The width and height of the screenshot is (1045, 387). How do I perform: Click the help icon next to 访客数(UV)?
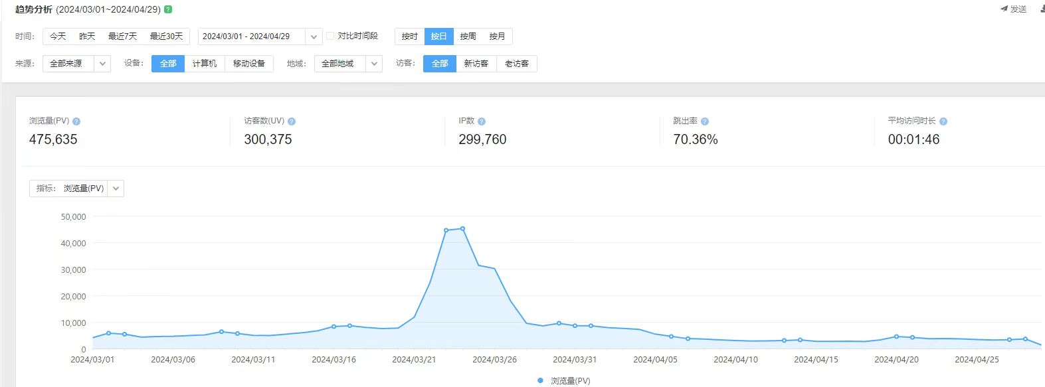(292, 121)
